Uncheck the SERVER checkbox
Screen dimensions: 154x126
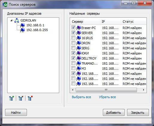coord(73,32)
